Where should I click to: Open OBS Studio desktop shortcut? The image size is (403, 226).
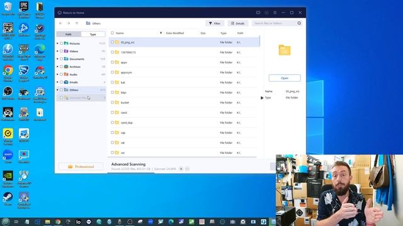tap(8, 94)
